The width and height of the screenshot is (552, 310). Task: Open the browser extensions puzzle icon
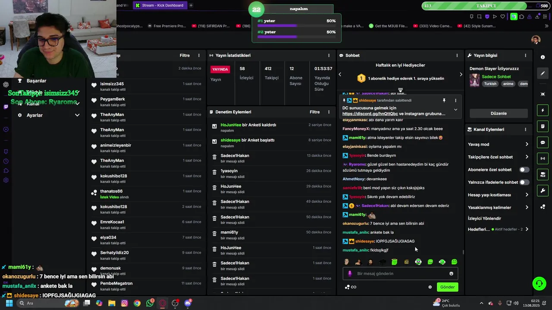pyautogui.click(x=521, y=17)
